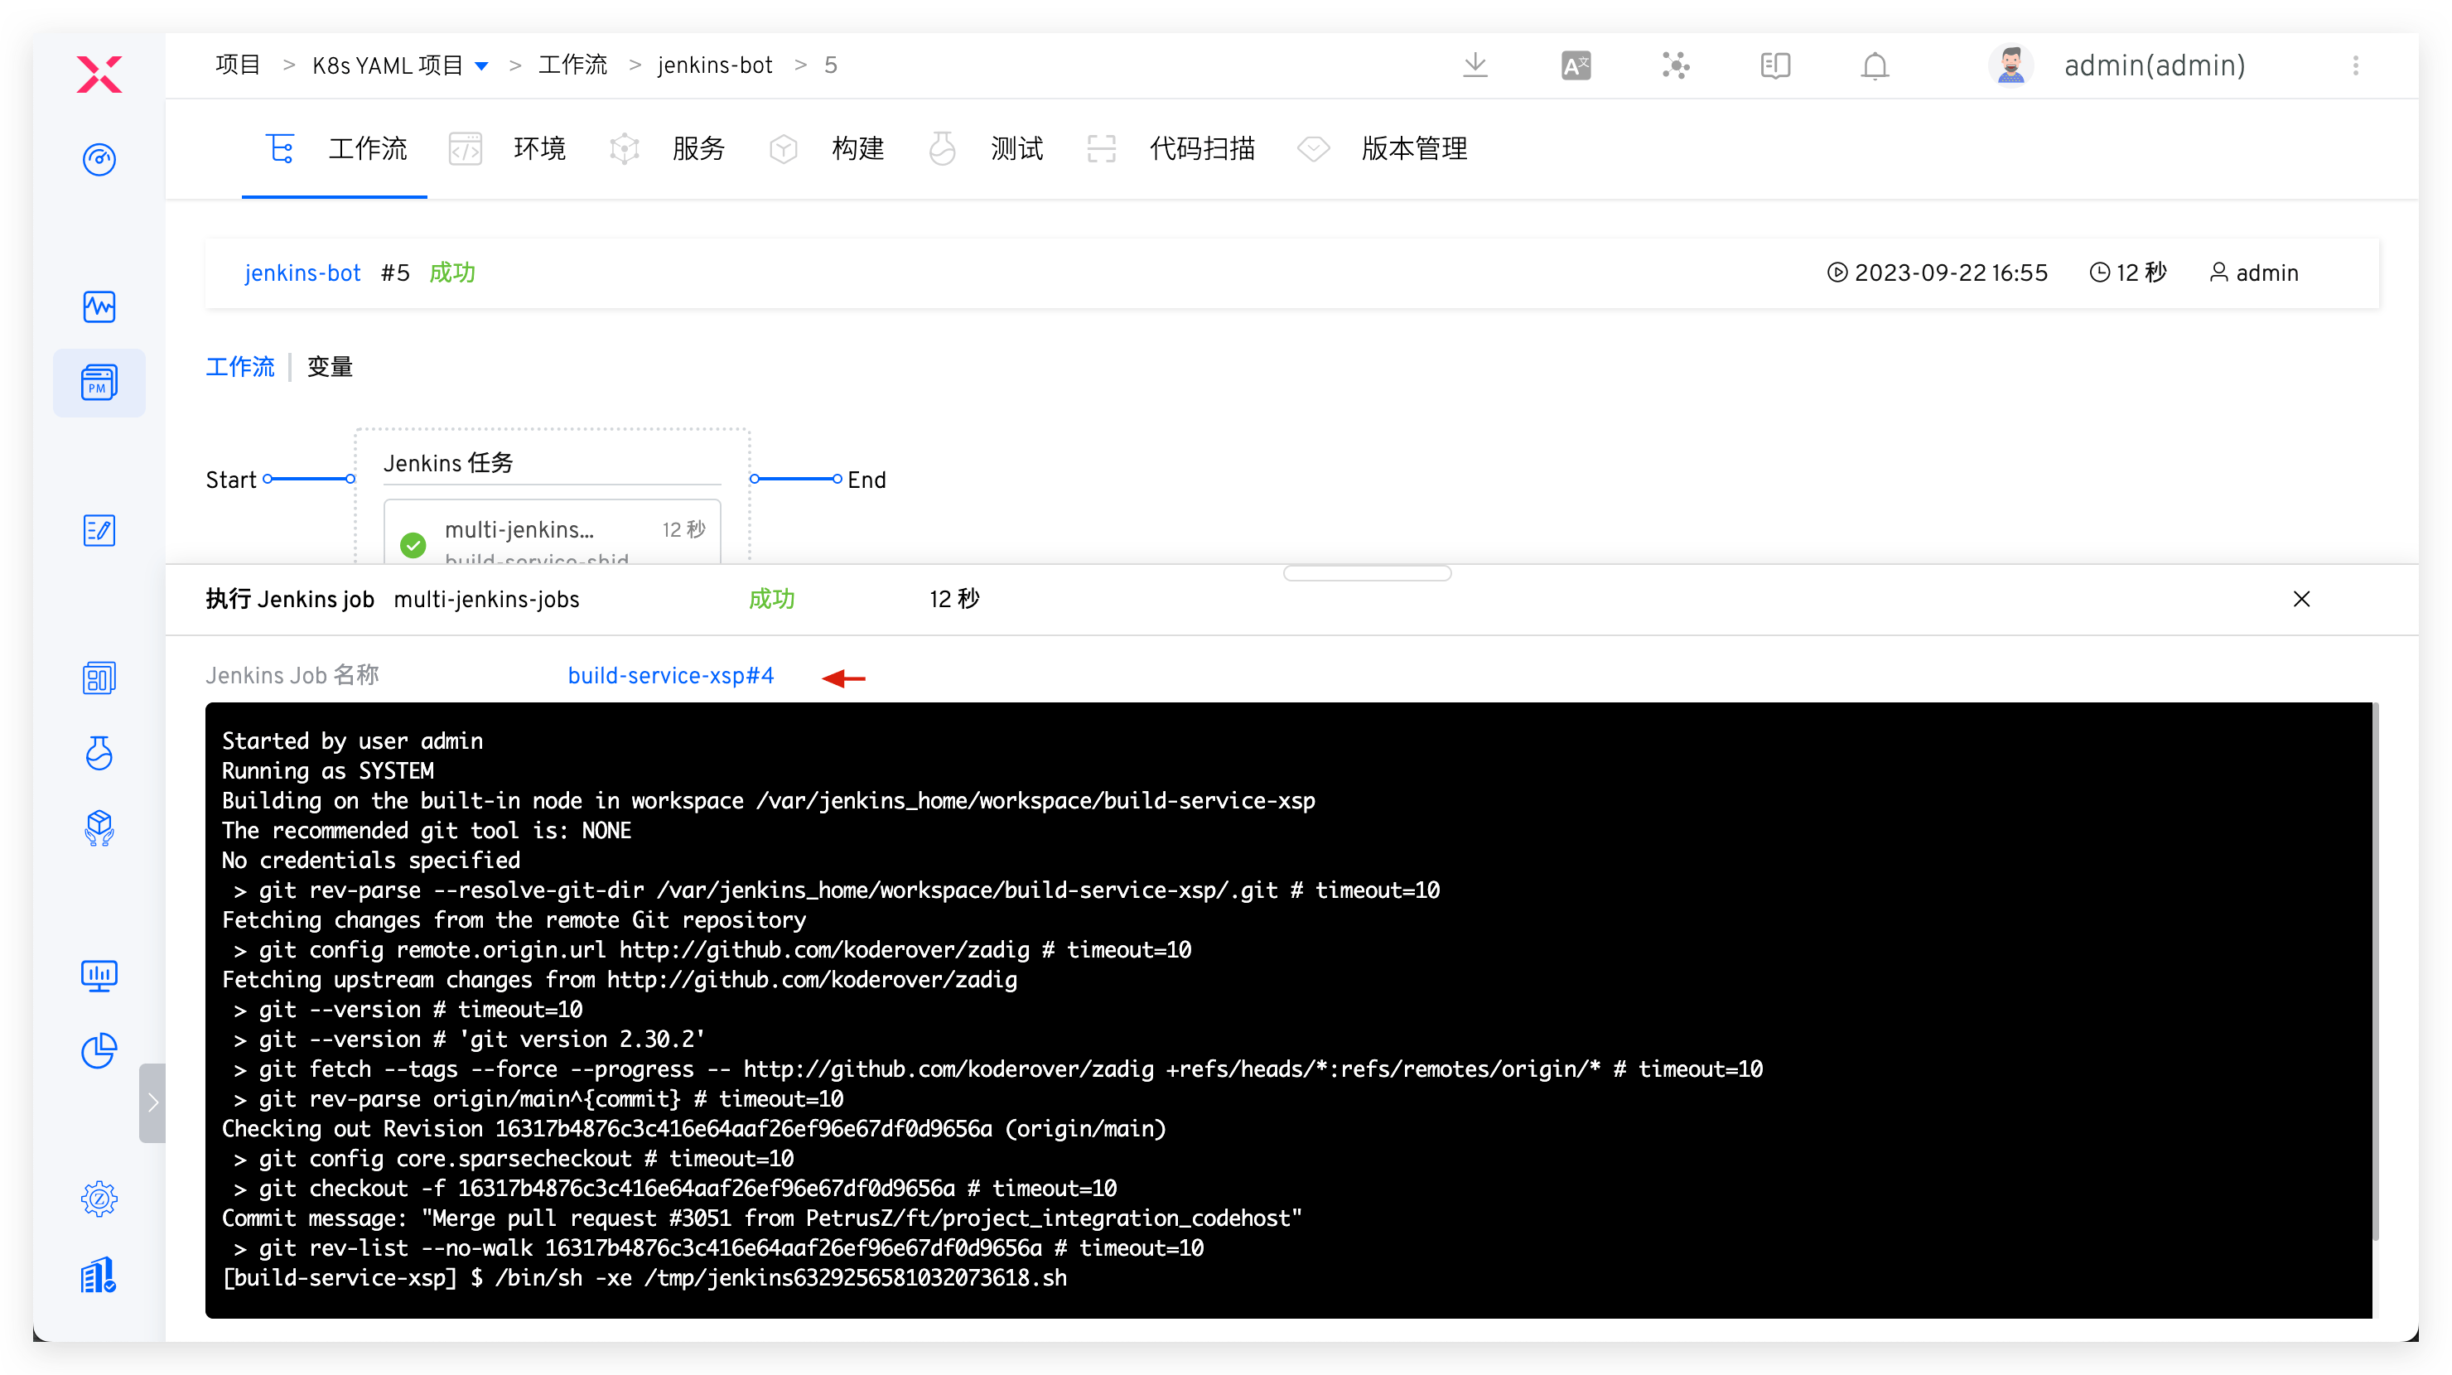Open the system settings gear sidebar icon
Viewport: 2452px width, 1375px height.
pos(99,1199)
